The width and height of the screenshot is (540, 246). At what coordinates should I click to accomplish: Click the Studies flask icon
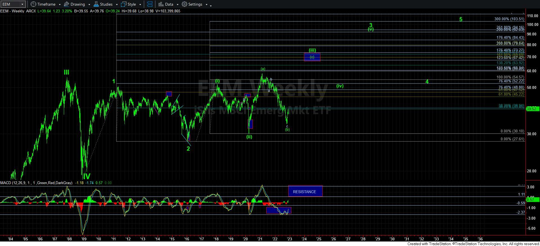[x=96, y=4]
